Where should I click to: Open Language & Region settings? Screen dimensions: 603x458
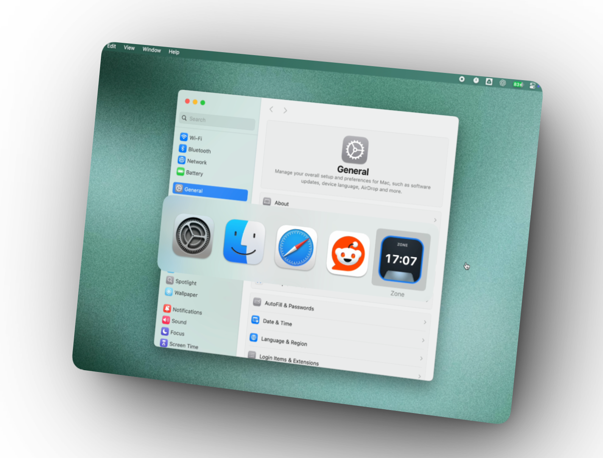pos(337,348)
